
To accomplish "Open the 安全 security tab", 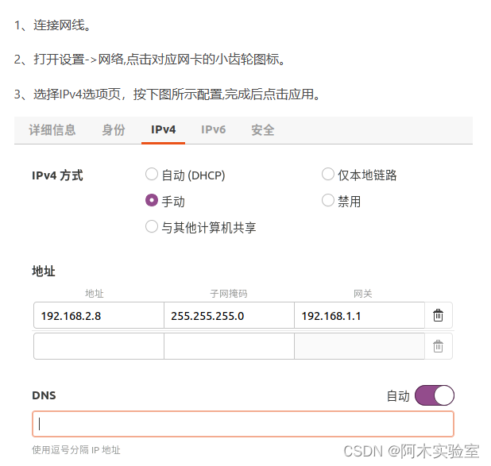I will (x=263, y=130).
